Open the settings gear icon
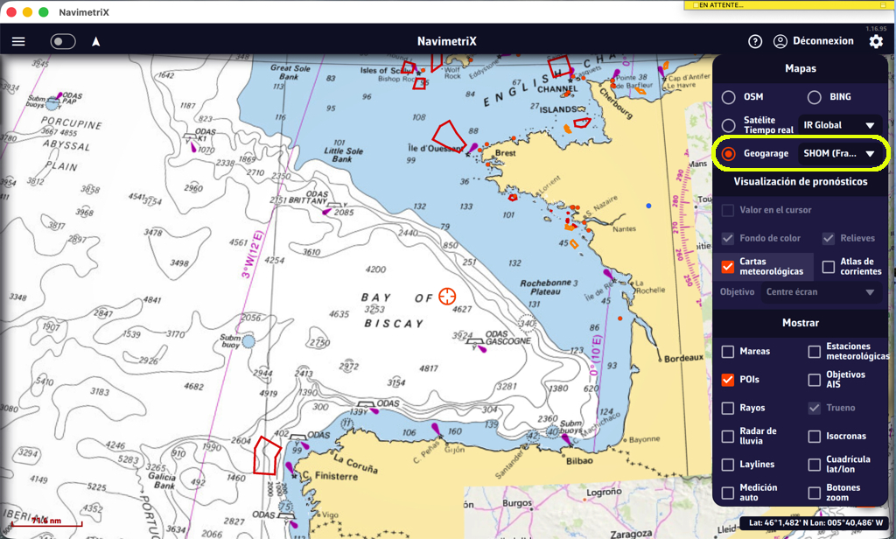The image size is (896, 539). (x=876, y=41)
